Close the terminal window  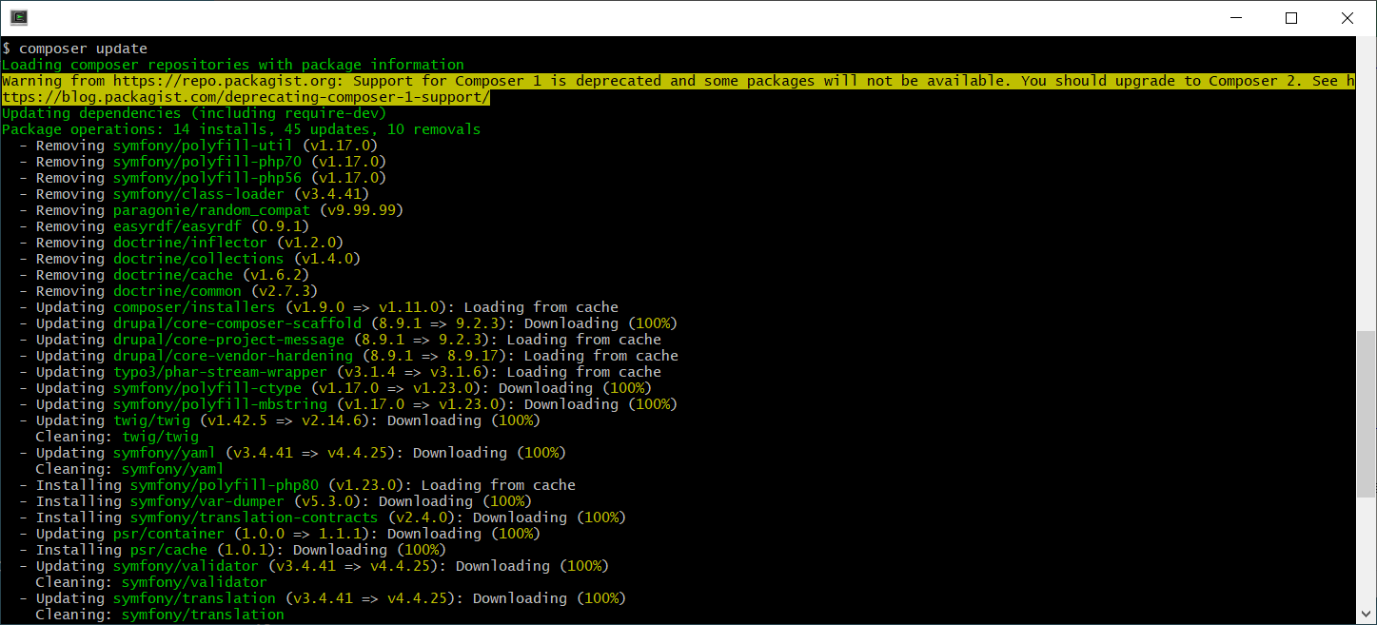coord(1347,18)
